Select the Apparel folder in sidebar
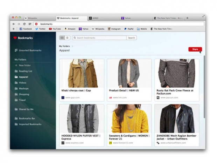 [23, 77]
